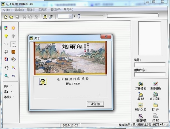The width and height of the screenshot is (170, 129).
Task: Pick the magnifier zoom tool
Action: point(7,76)
